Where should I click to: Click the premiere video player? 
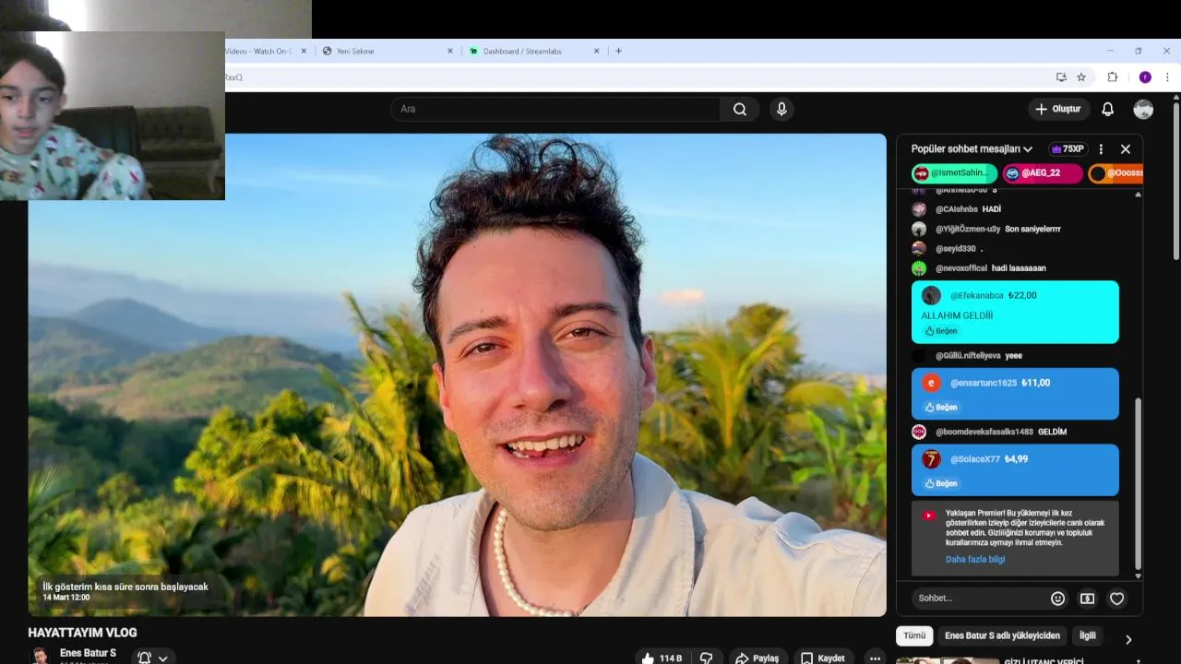pos(457,374)
